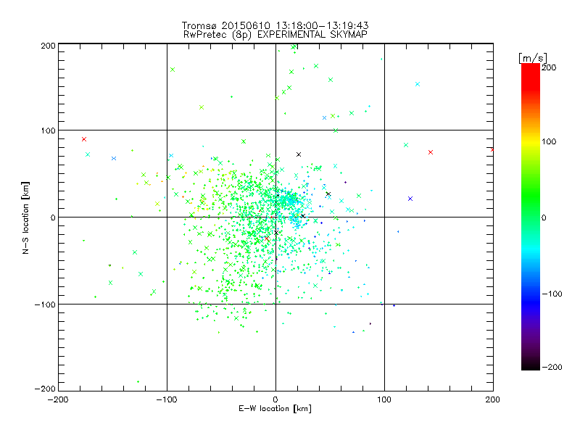Click the '-200' tick label on the N-S axis

coord(45,389)
